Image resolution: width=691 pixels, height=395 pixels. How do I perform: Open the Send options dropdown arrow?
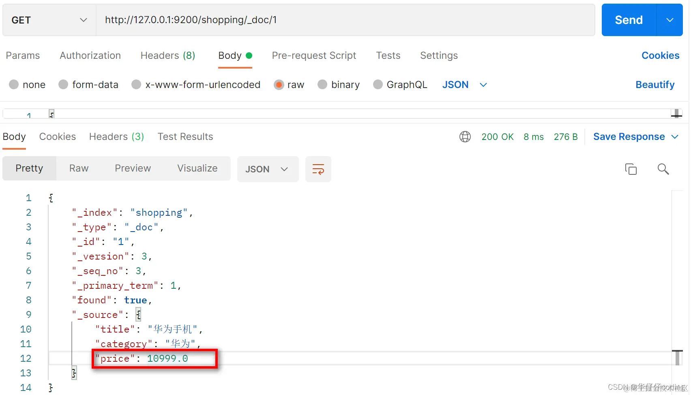(x=670, y=20)
